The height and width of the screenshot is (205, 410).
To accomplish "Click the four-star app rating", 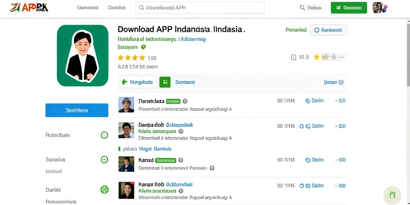I will coord(131,58).
